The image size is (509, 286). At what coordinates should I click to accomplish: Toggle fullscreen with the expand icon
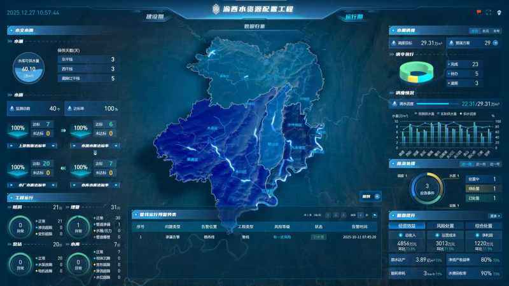coord(489,11)
